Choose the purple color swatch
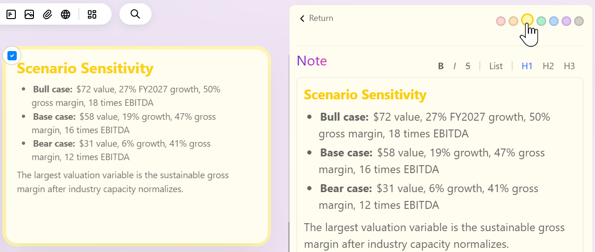This screenshot has height=252, width=595. [x=566, y=21]
